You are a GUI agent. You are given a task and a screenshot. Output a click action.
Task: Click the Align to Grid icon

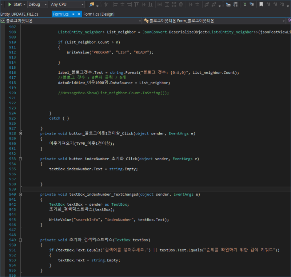tap(106, 4)
